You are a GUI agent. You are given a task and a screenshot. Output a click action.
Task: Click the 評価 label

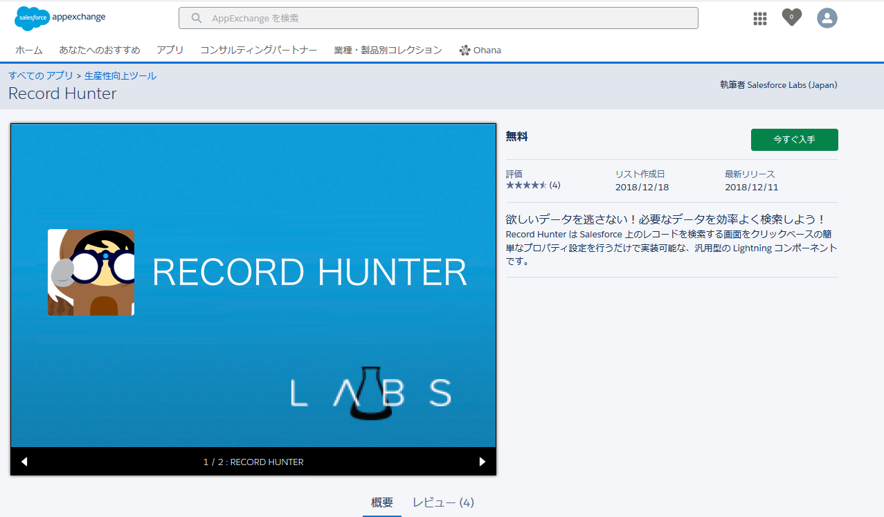coord(514,174)
